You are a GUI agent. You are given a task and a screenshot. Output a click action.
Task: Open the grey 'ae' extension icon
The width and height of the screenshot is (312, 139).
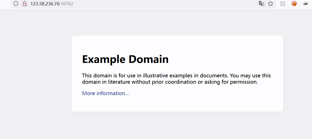[283, 4]
